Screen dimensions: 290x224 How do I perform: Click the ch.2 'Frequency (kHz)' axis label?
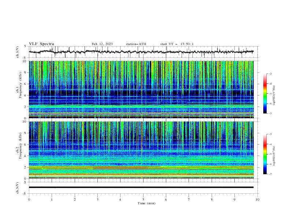pos(21,146)
